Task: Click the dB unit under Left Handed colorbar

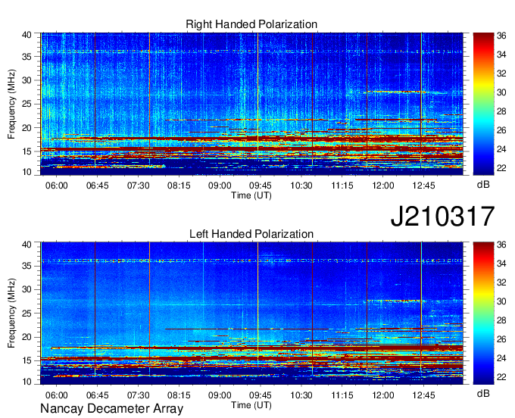Action: (483, 393)
